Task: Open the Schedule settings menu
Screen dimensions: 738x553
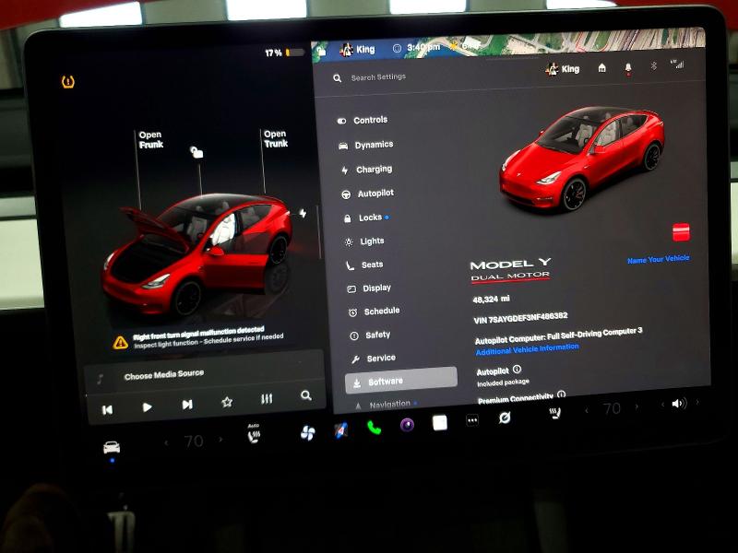Action: tap(375, 312)
